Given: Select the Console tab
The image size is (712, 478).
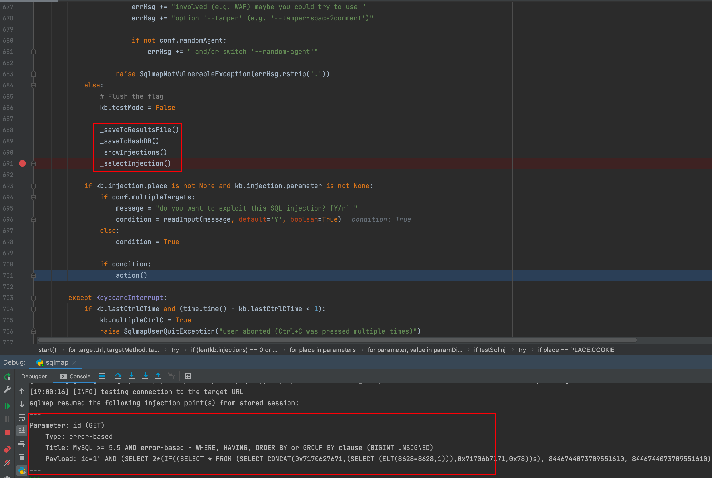Looking at the screenshot, I should coord(75,376).
